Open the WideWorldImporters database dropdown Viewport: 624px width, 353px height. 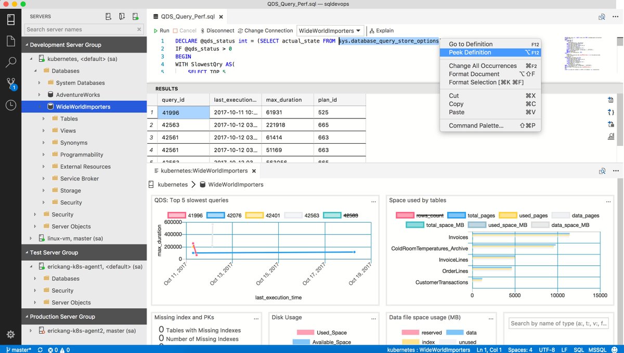pos(330,31)
